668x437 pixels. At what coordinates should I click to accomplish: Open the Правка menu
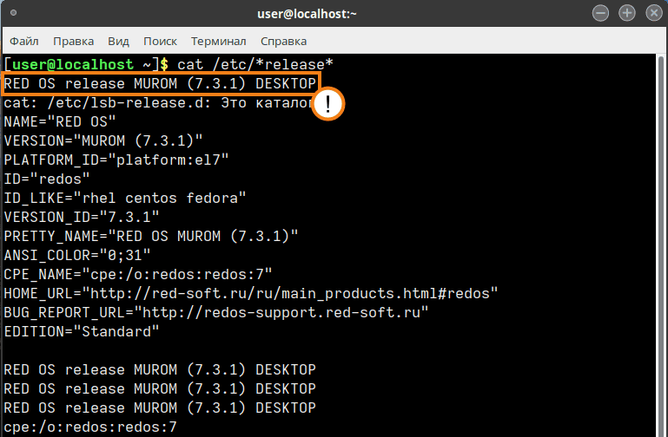click(73, 42)
